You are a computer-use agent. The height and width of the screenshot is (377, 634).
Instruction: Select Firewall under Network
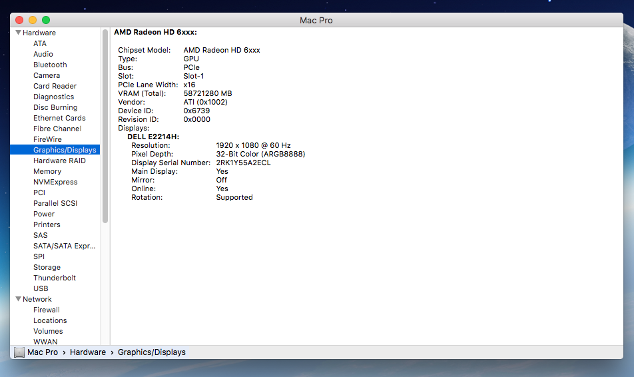pos(47,310)
